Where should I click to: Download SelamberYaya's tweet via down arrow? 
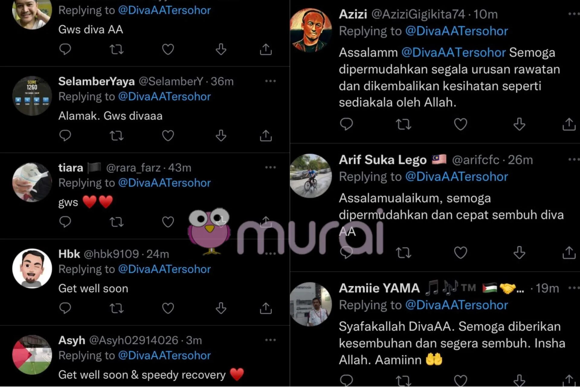[221, 135]
